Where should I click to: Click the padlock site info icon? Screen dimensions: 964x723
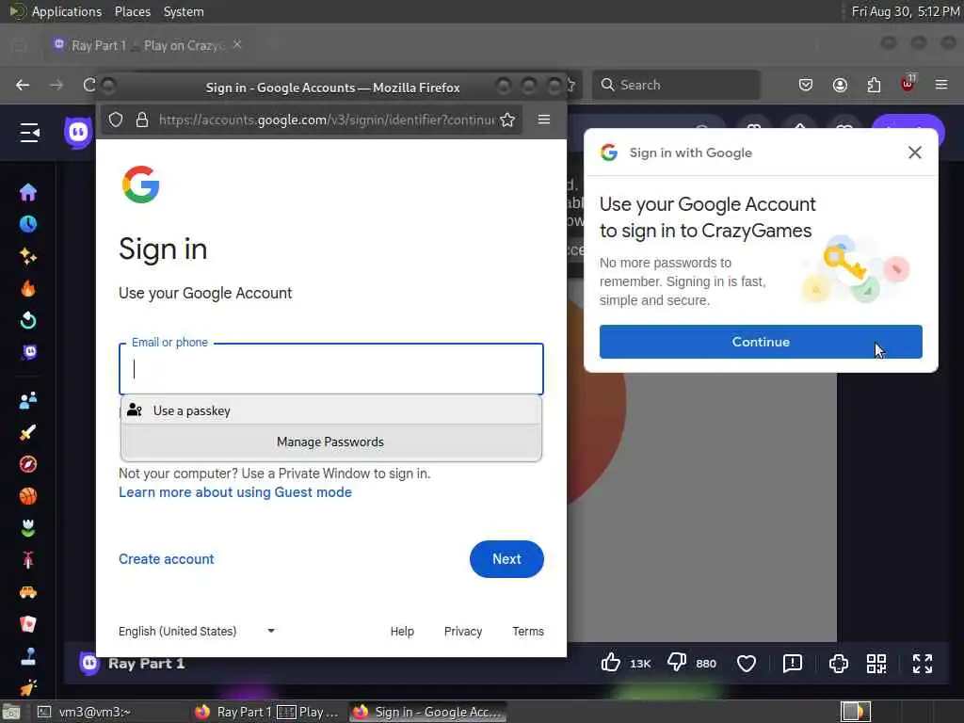click(x=142, y=120)
